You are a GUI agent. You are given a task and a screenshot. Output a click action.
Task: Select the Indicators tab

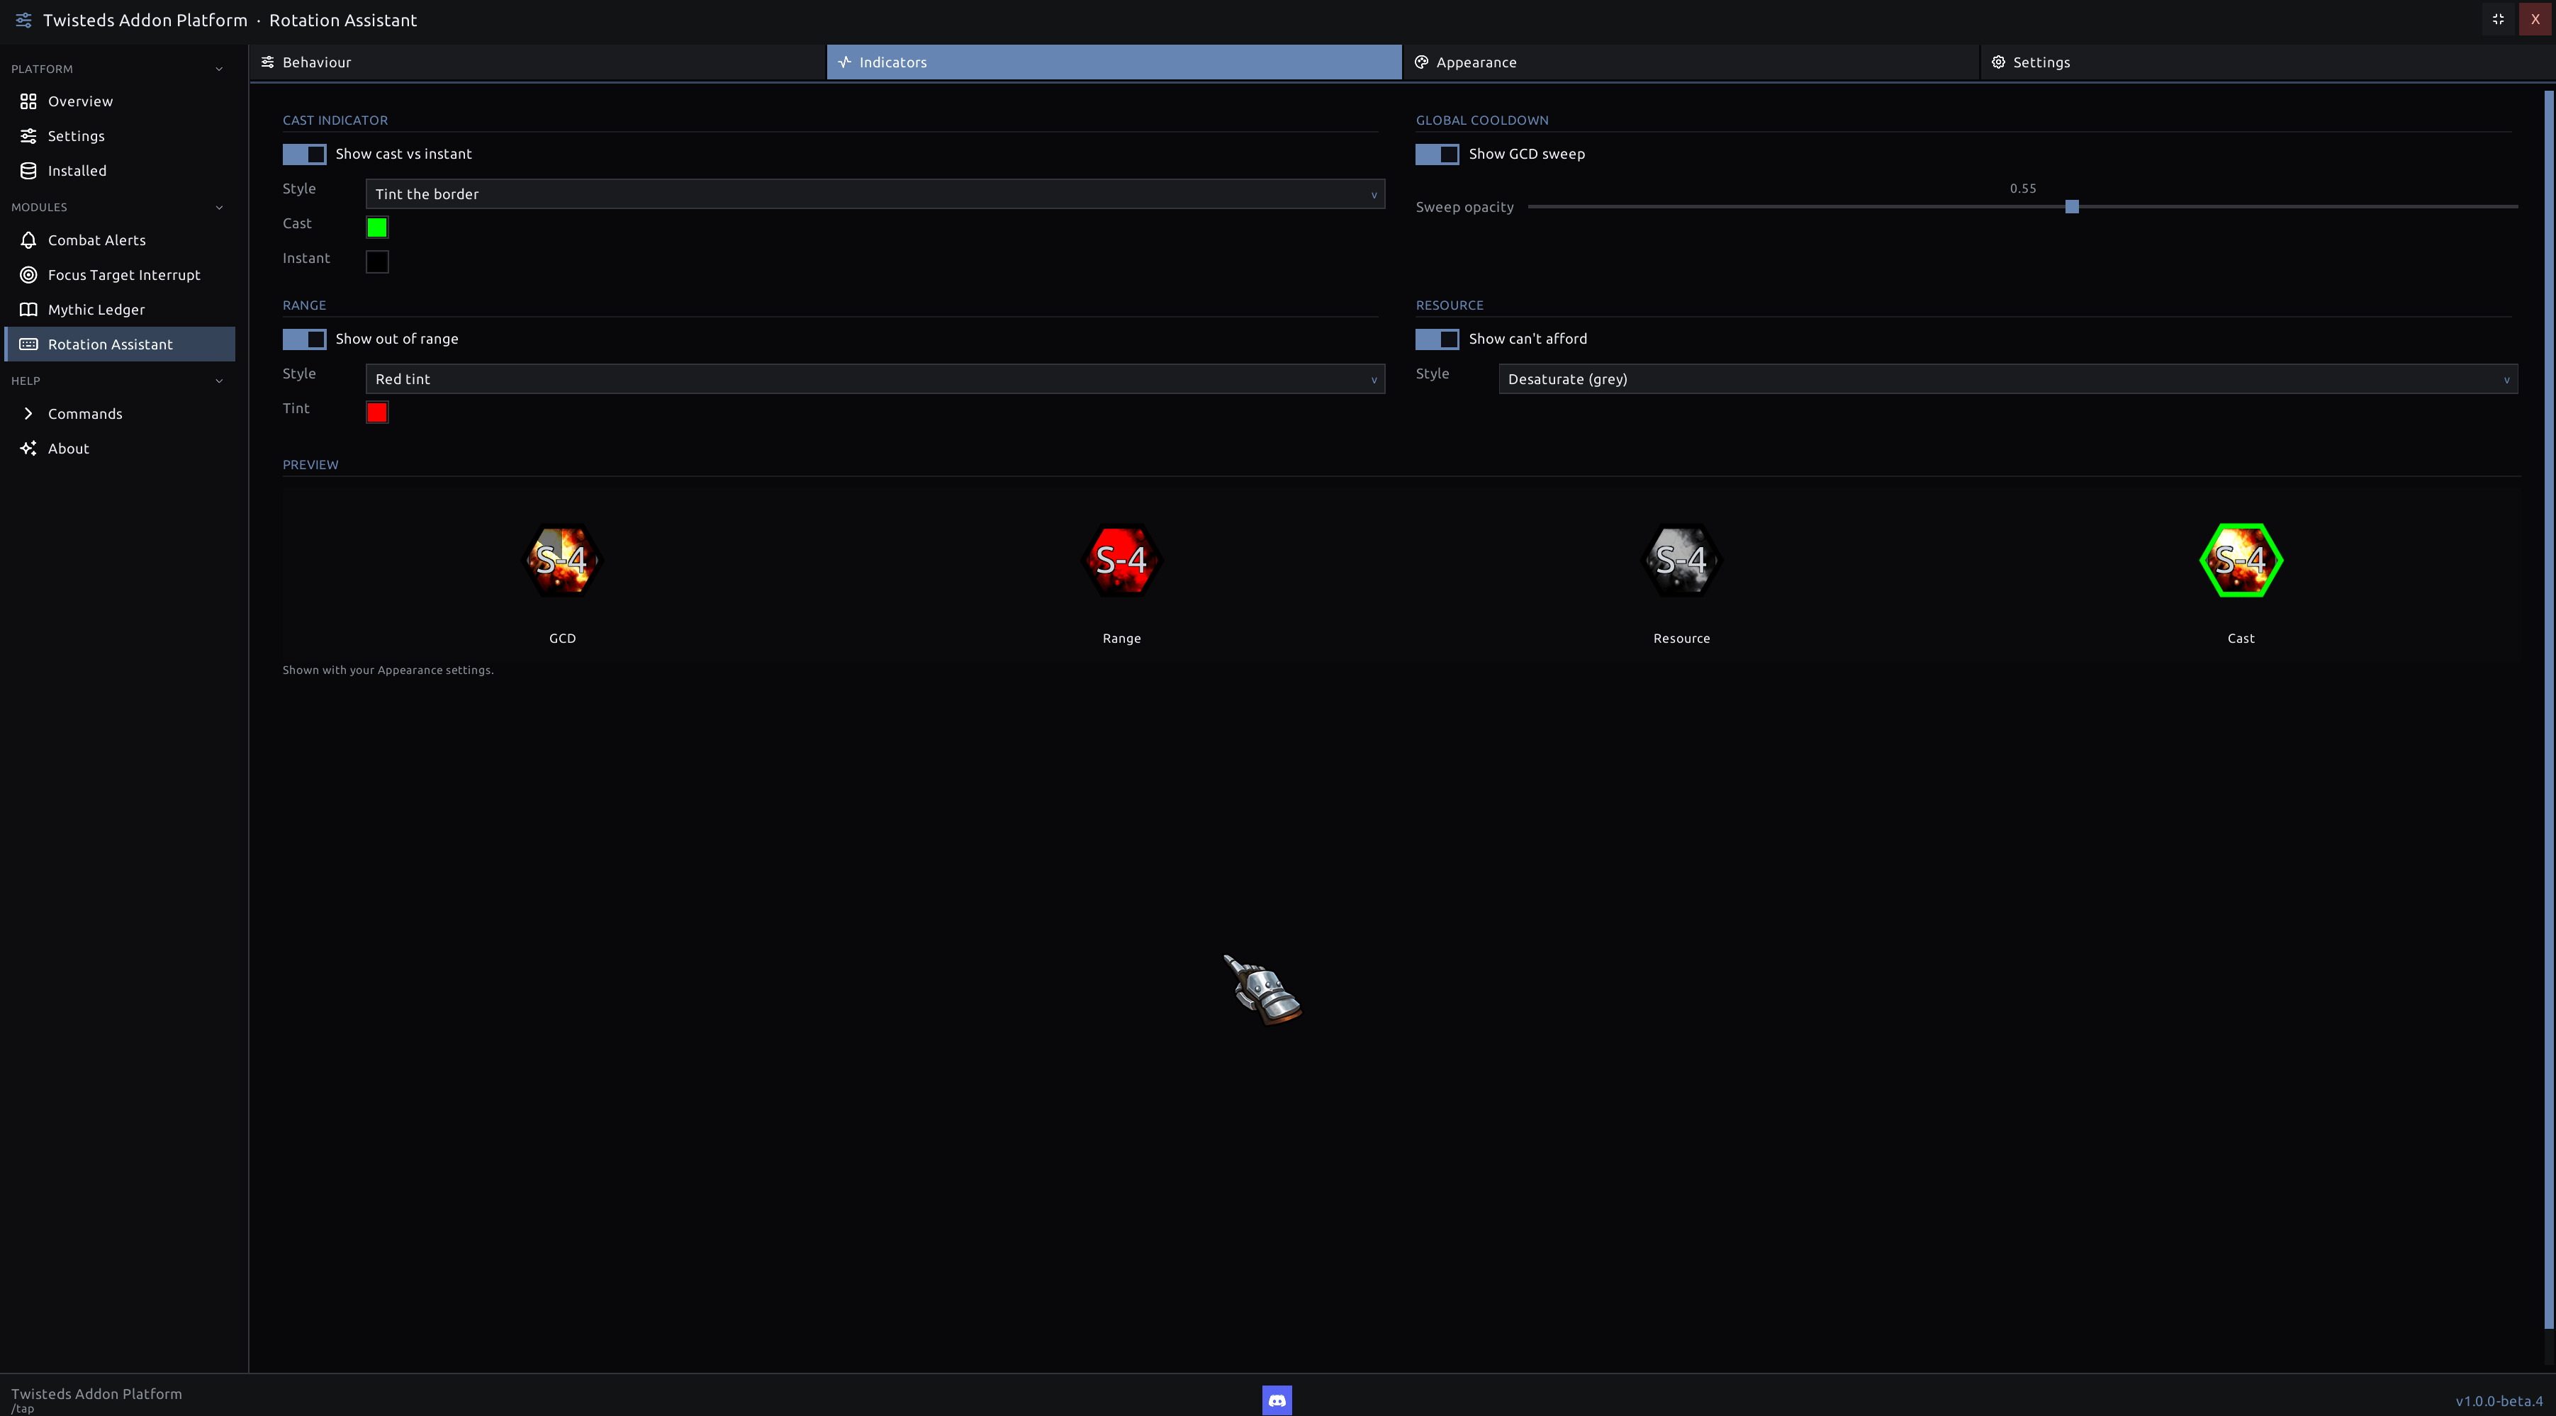[x=1114, y=62]
